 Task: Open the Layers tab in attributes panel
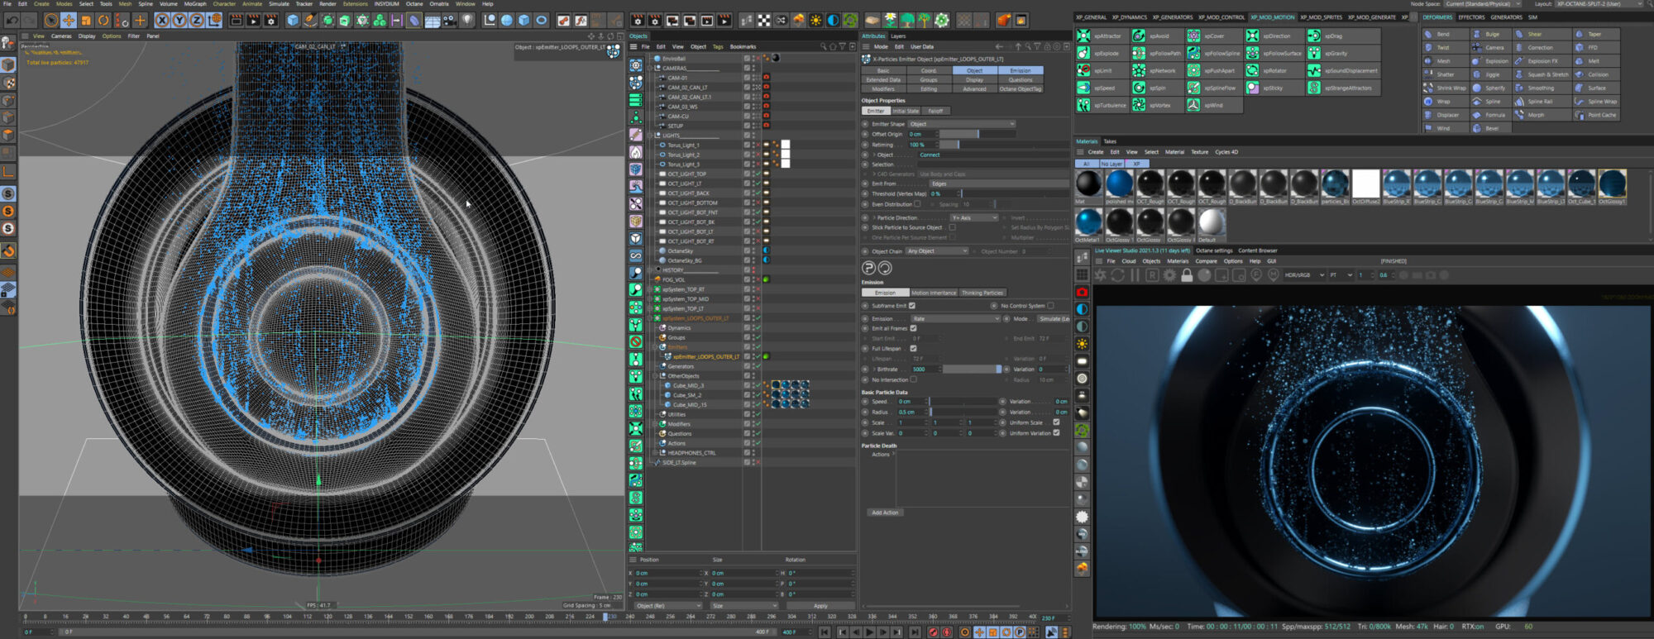pyautogui.click(x=898, y=36)
